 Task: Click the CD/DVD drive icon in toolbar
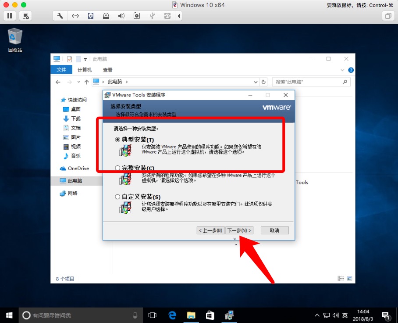pos(106,16)
